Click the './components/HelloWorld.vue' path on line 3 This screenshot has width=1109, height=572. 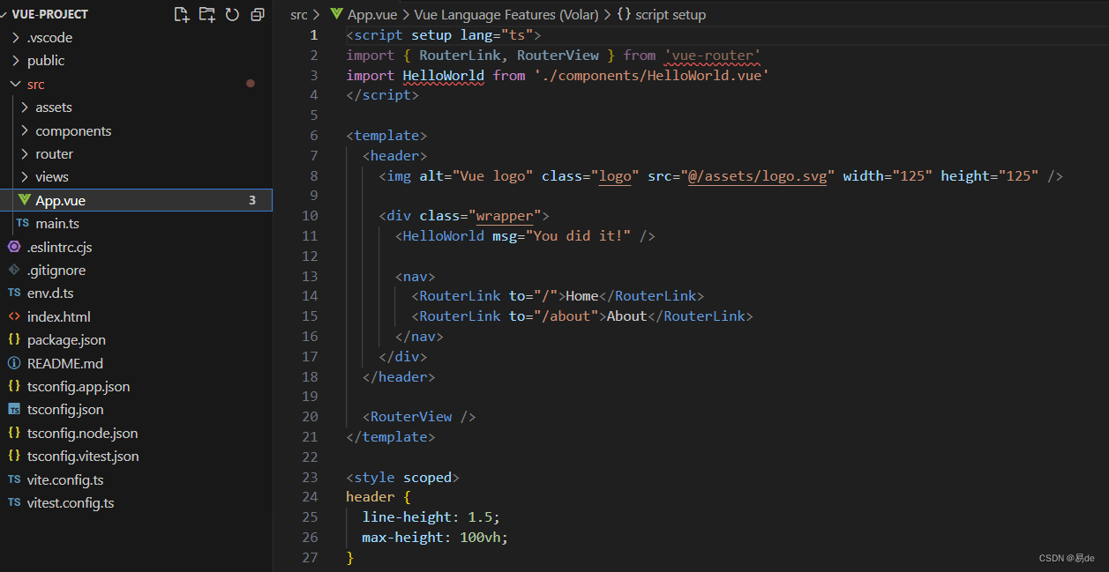652,75
